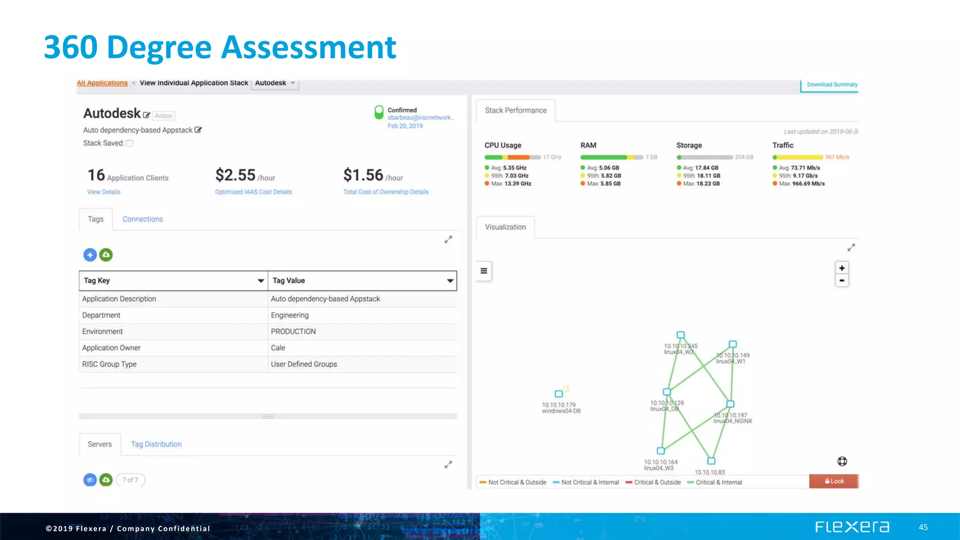Click the recenter graph icon above Lock
Image resolution: width=960 pixels, height=540 pixels.
842,461
